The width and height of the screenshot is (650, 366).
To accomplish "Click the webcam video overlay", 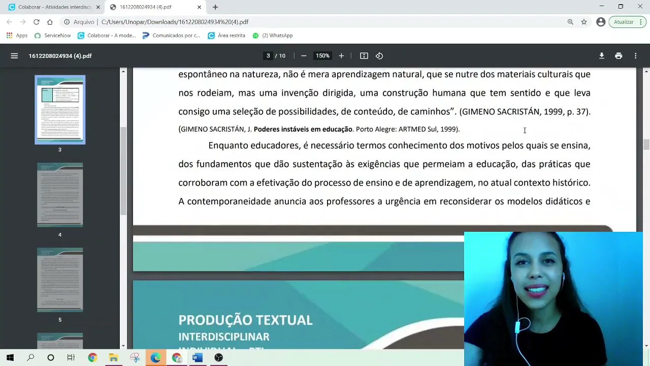I will (x=554, y=299).
